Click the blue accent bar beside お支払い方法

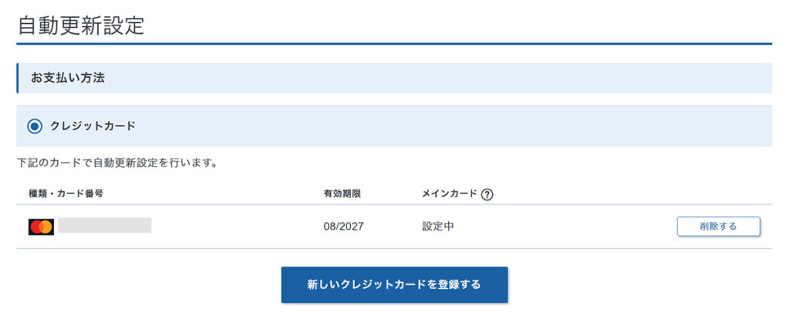(x=18, y=79)
